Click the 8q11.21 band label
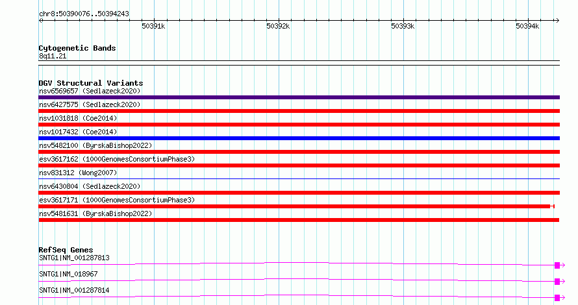578x305 pixels. point(53,56)
